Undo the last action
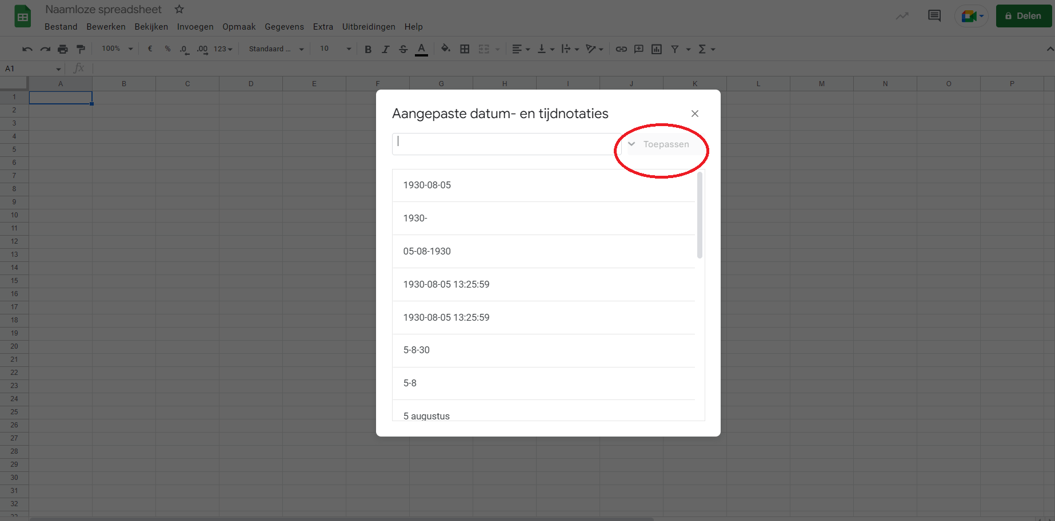Image resolution: width=1055 pixels, height=521 pixels. point(27,49)
